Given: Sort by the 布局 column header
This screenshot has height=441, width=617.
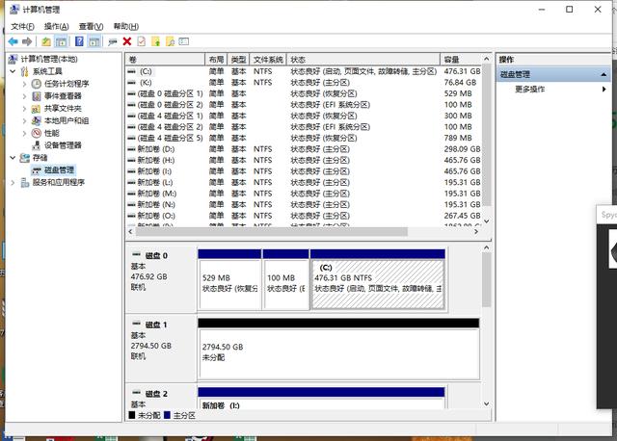Looking at the screenshot, I should point(216,60).
